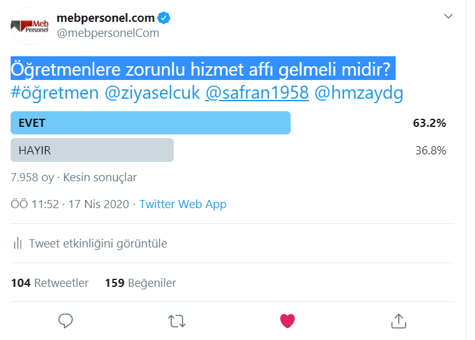View the 159 Beğeniler list
475x340 pixels.
pos(141,283)
